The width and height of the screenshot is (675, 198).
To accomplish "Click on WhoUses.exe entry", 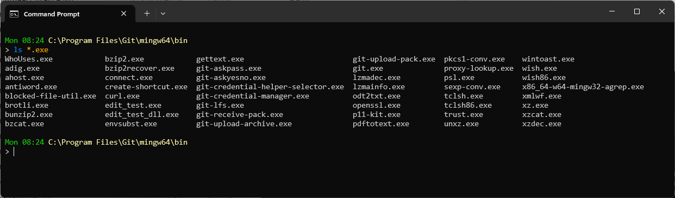I will [x=29, y=59].
